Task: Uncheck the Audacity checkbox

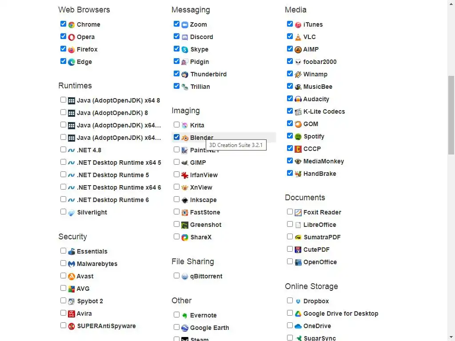Action: 290,99
